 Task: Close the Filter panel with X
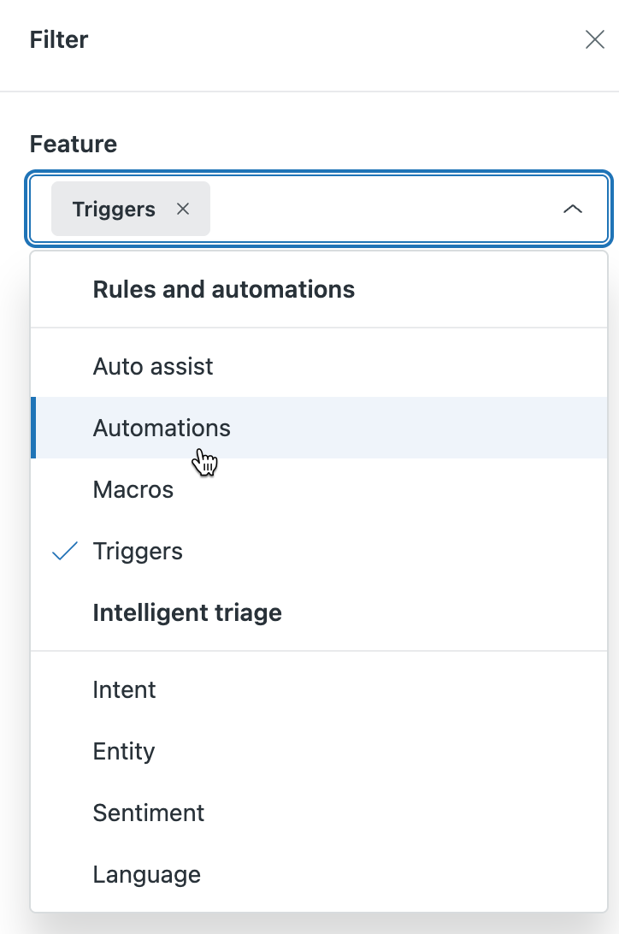(594, 39)
